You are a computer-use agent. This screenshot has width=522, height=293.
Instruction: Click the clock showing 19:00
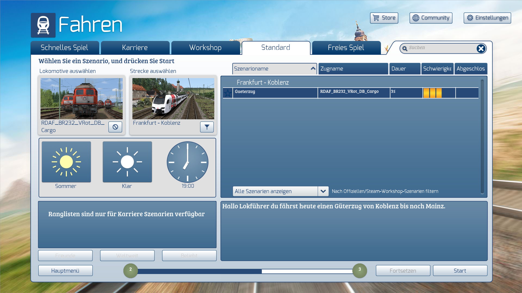[x=188, y=162]
